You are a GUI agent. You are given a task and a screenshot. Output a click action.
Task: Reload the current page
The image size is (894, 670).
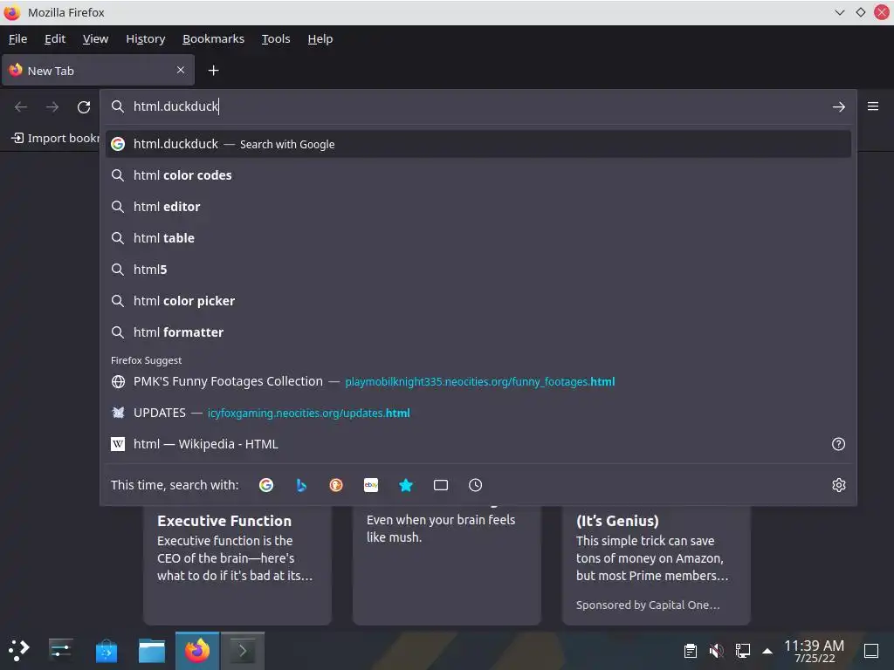84,106
